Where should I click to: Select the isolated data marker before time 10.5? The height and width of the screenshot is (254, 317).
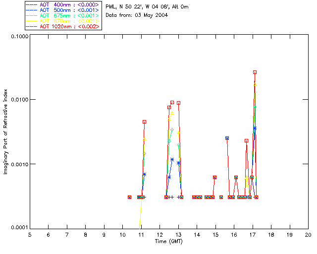(130, 197)
